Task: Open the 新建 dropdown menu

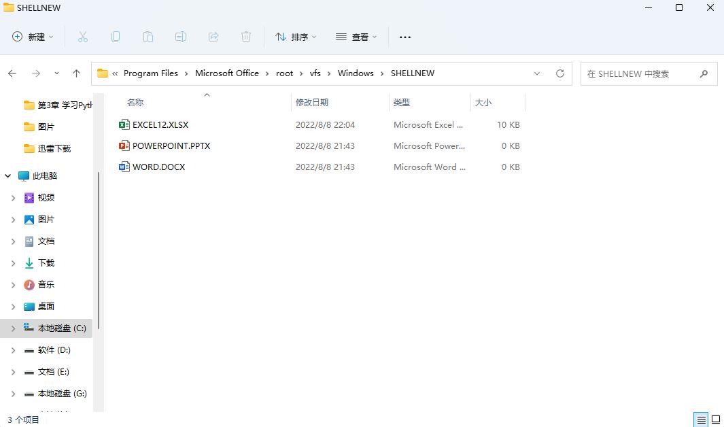Action: pyautogui.click(x=33, y=37)
